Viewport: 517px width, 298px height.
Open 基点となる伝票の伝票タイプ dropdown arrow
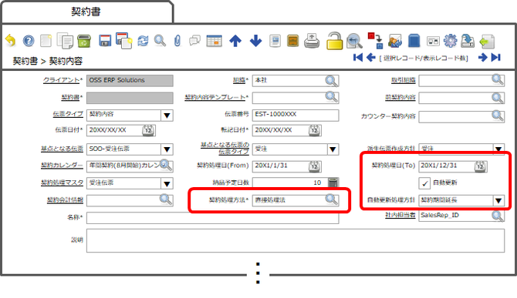coord(333,149)
